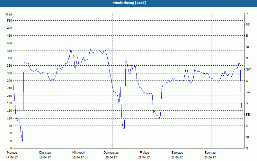Click the Windrichtung [Grad] chart title
Image resolution: width=257 pixels, height=161 pixels.
pos(129,3)
